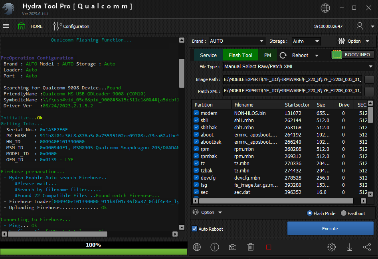Screen dimensions: 378x259
Task: Click partition table scroll-down arrow
Action: 370,194
